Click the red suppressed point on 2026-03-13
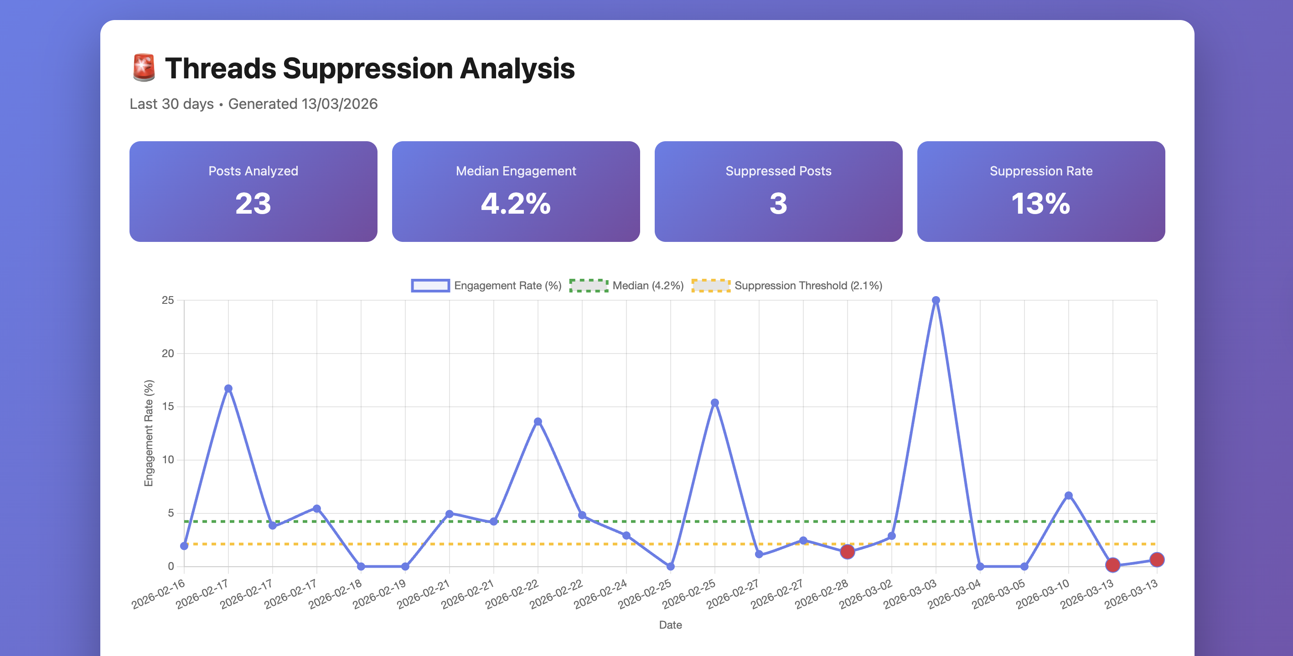The height and width of the screenshot is (656, 1293). coord(1113,565)
